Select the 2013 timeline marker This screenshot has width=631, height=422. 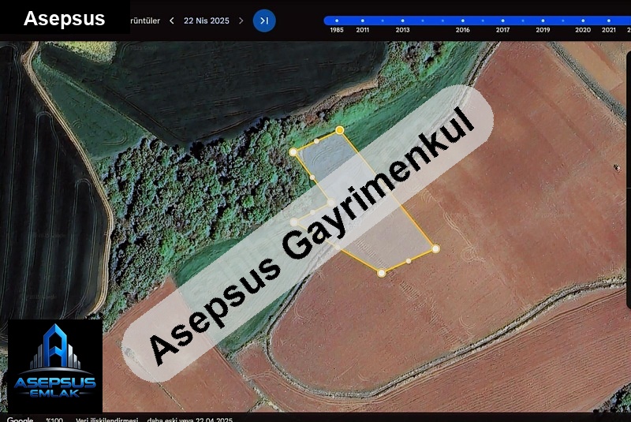pos(402,21)
